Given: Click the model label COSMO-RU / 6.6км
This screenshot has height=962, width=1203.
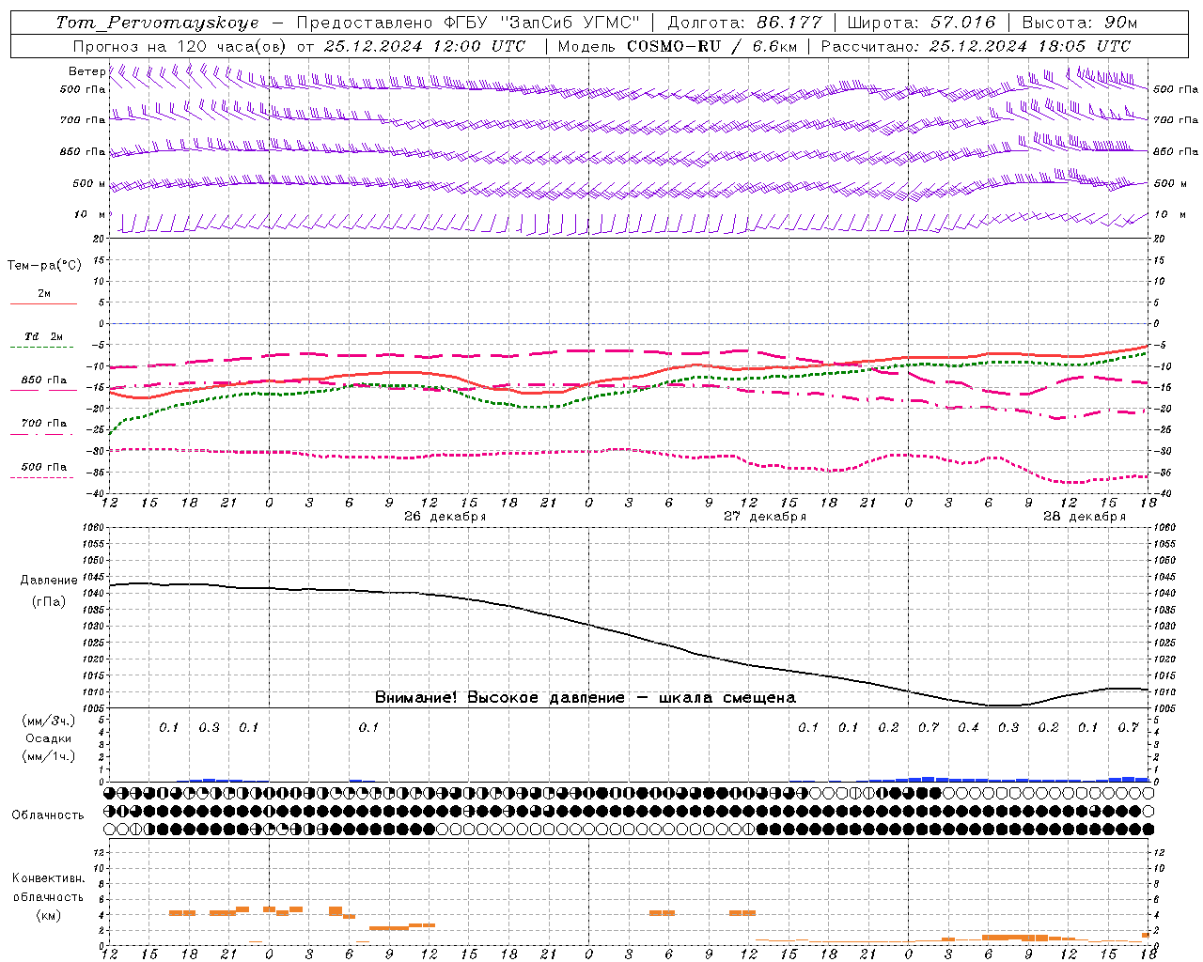Looking at the screenshot, I should (x=711, y=46).
